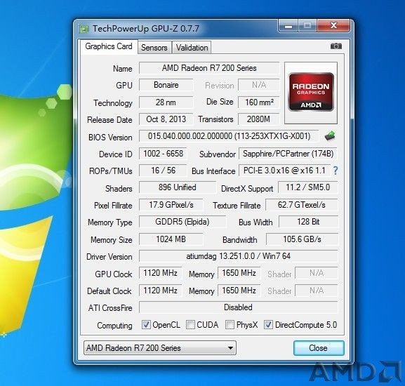Click Default Clock row Memory 1650 MHz
Screen dimensions: 405x386
239,291
